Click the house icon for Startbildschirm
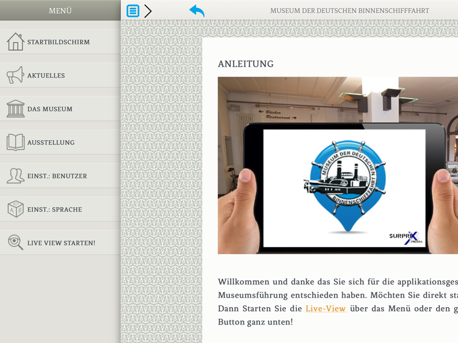 15,42
